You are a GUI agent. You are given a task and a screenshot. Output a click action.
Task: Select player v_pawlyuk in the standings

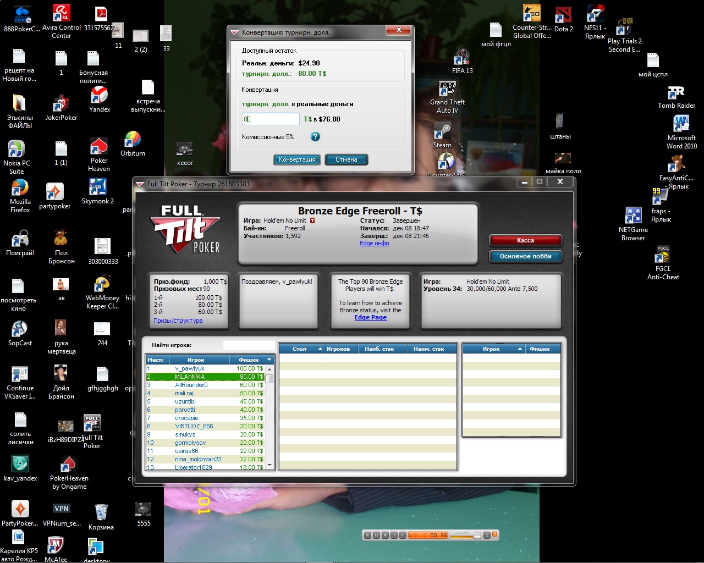205,368
